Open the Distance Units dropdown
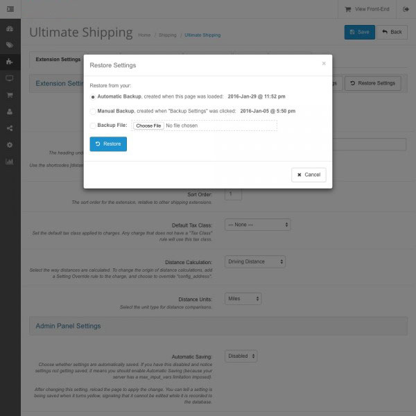Viewport: 416px width, 416px height. (243, 299)
